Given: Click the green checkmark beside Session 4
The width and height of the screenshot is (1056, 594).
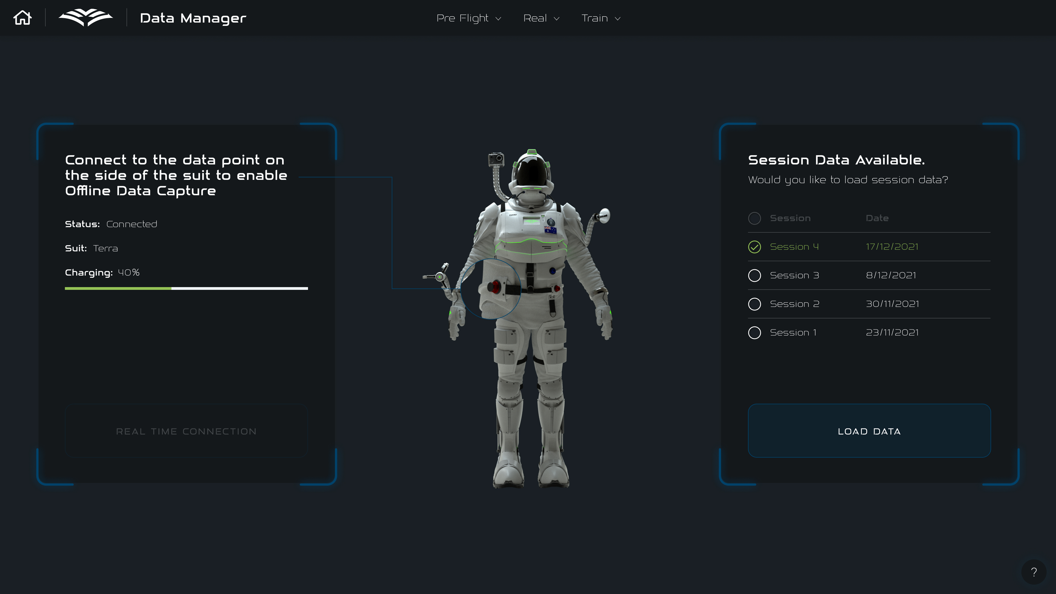Looking at the screenshot, I should pyautogui.click(x=754, y=247).
